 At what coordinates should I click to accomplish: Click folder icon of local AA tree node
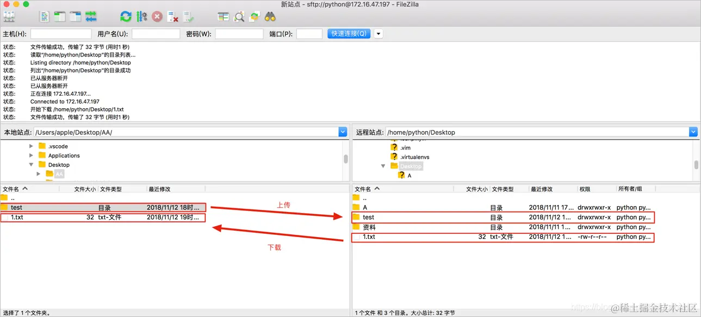click(x=49, y=173)
